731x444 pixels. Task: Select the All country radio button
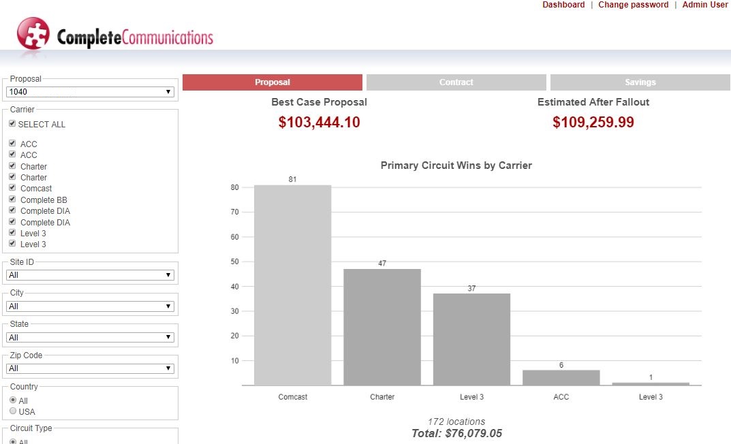click(13, 400)
